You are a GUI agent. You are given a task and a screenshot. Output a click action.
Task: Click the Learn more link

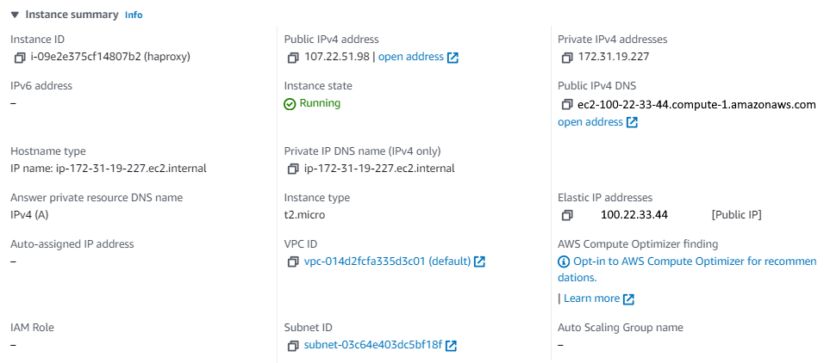click(591, 298)
